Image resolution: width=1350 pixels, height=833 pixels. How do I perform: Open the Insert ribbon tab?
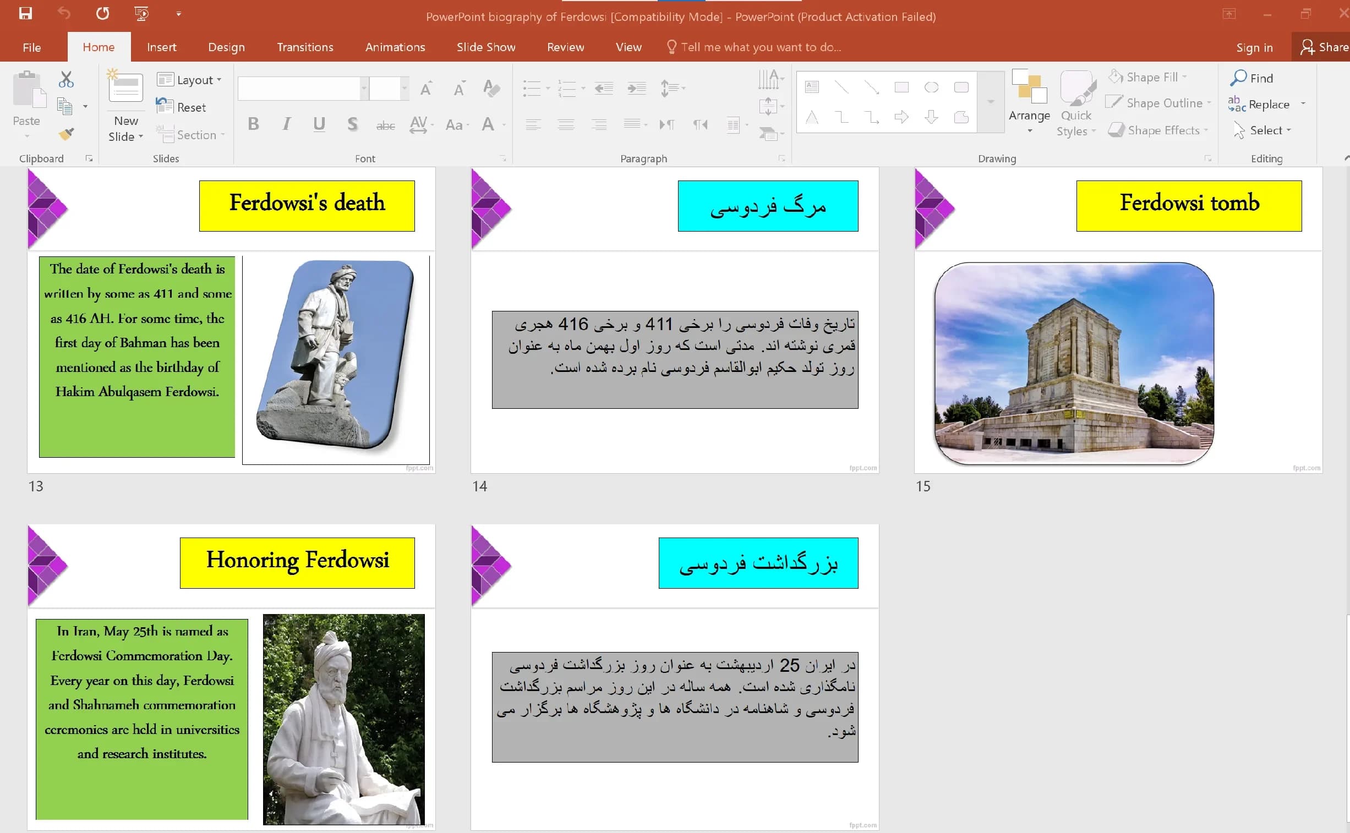161,47
